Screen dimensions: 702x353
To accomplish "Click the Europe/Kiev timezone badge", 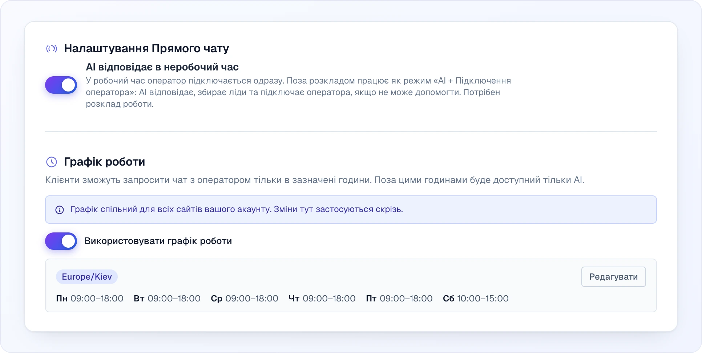I will 87,277.
